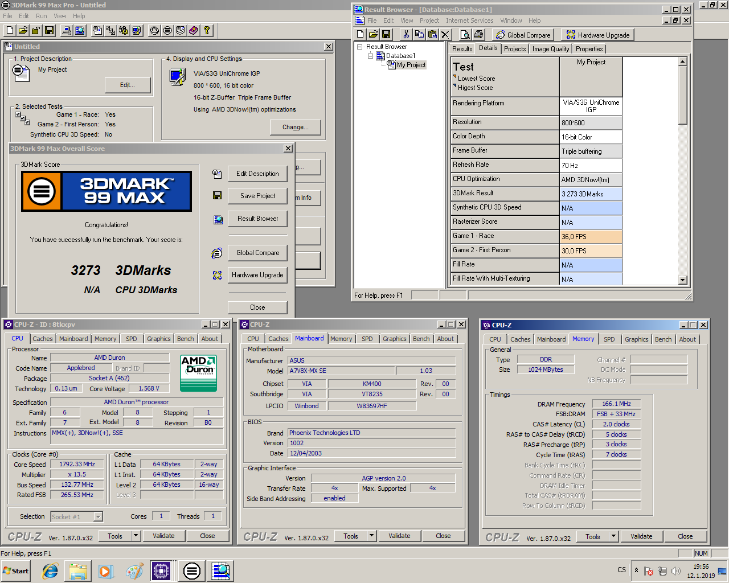Click the Lowest Score sort label

(476, 79)
